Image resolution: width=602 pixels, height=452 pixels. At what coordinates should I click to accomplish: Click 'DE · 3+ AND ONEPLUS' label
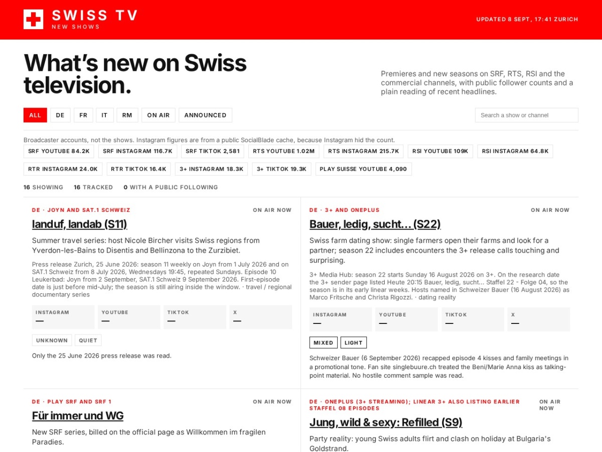[x=345, y=210]
